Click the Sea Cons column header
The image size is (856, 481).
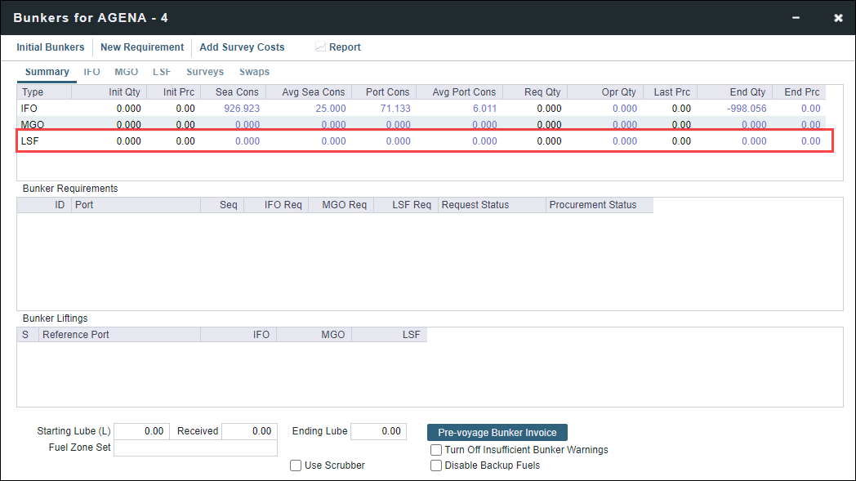tap(237, 92)
